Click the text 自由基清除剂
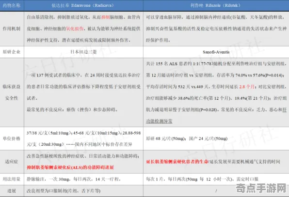The height and width of the screenshot is (197, 289). point(40,17)
